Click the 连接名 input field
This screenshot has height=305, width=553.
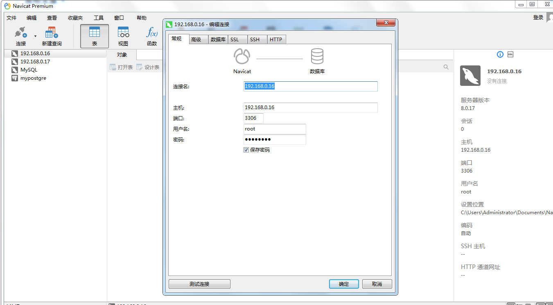tap(310, 86)
